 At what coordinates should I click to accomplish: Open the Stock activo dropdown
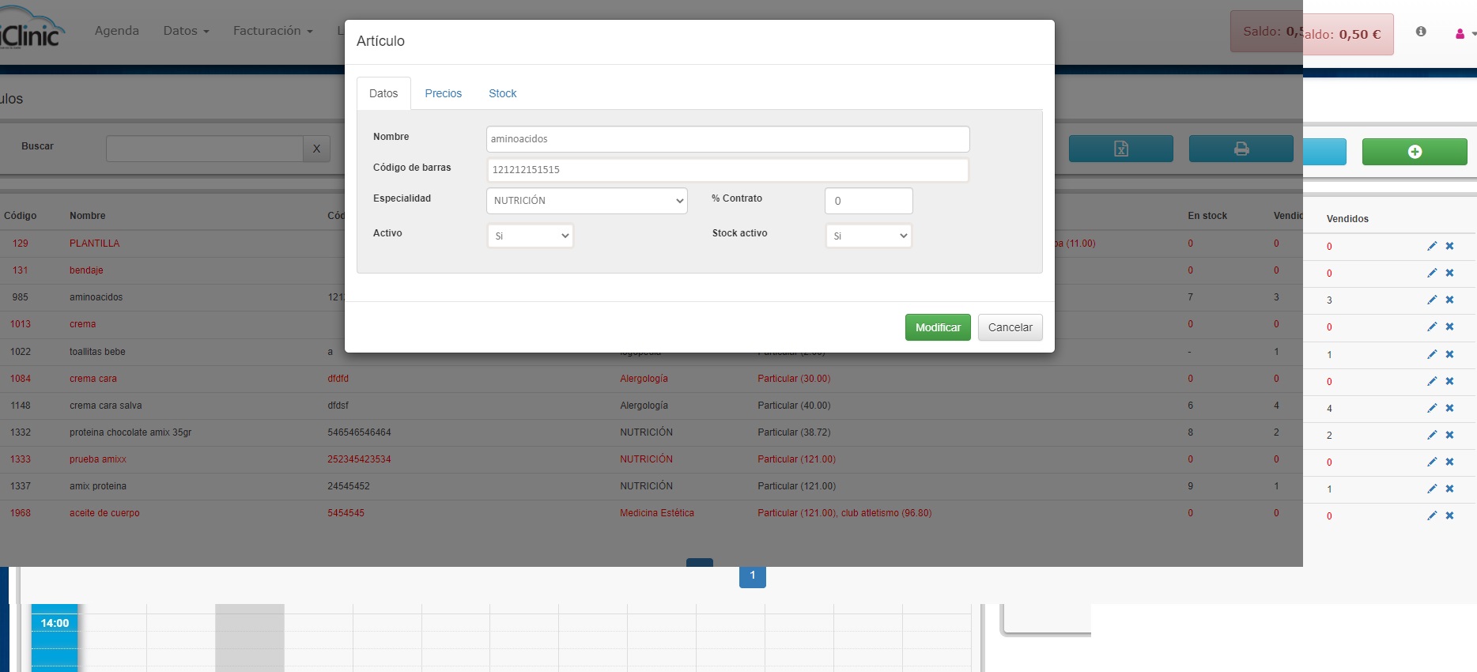pos(869,236)
